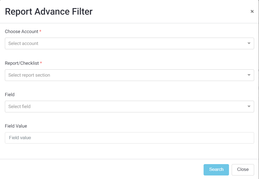Click the Field dropdown arrow

click(x=249, y=106)
